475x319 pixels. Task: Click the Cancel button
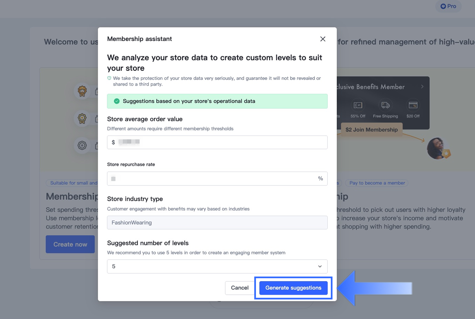[x=239, y=288]
